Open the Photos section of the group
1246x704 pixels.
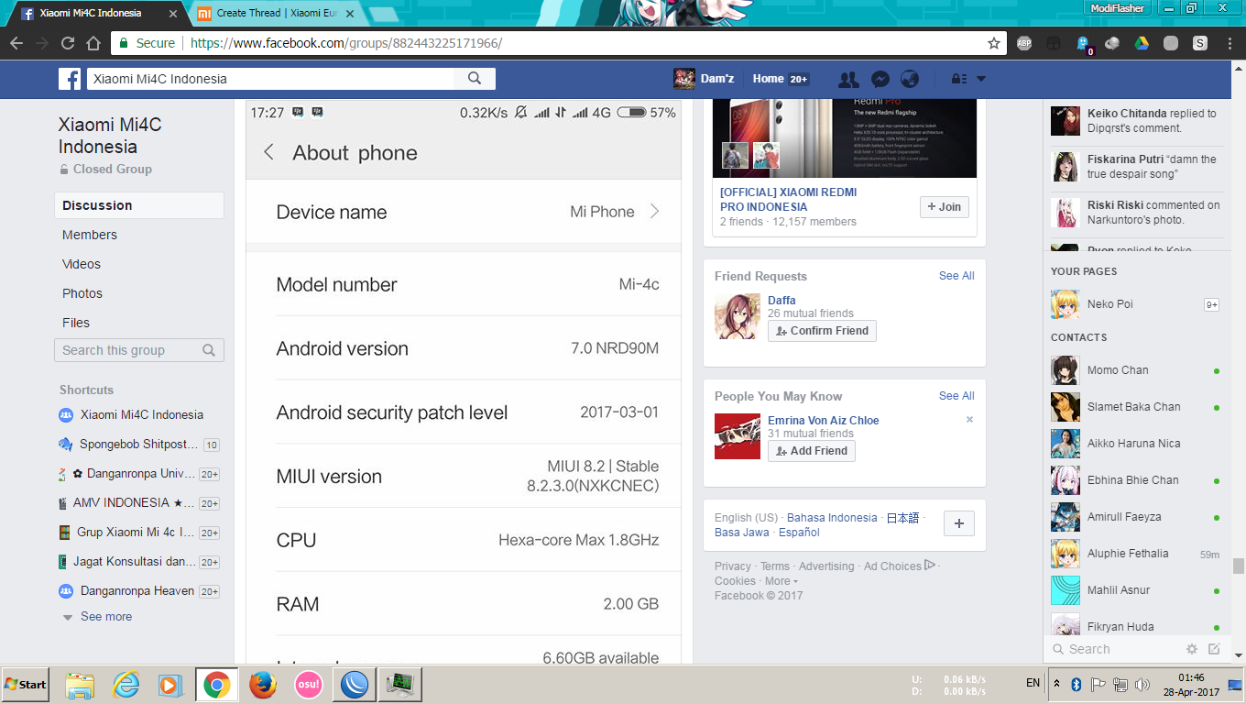(82, 293)
